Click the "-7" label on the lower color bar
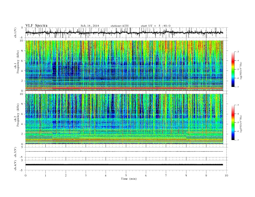255x197 pixels. point(238,140)
